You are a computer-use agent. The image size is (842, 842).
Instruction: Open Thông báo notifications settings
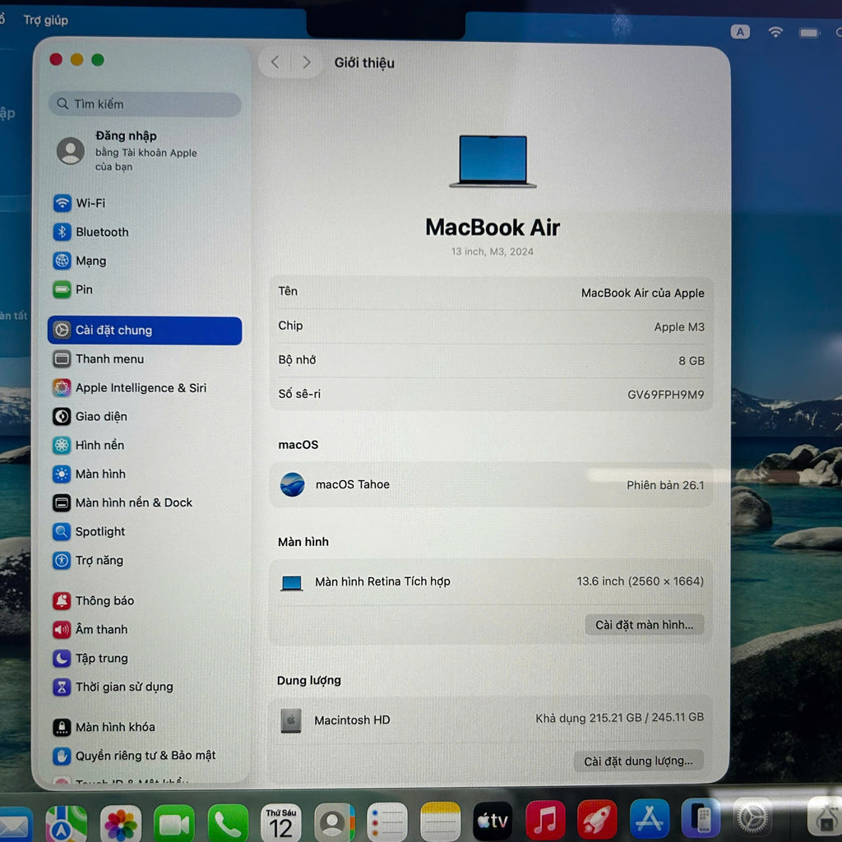[104, 601]
